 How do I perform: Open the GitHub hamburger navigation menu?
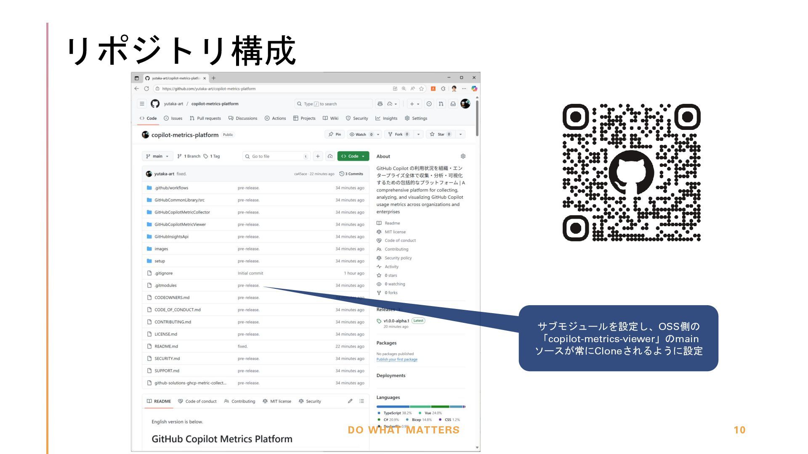142,104
